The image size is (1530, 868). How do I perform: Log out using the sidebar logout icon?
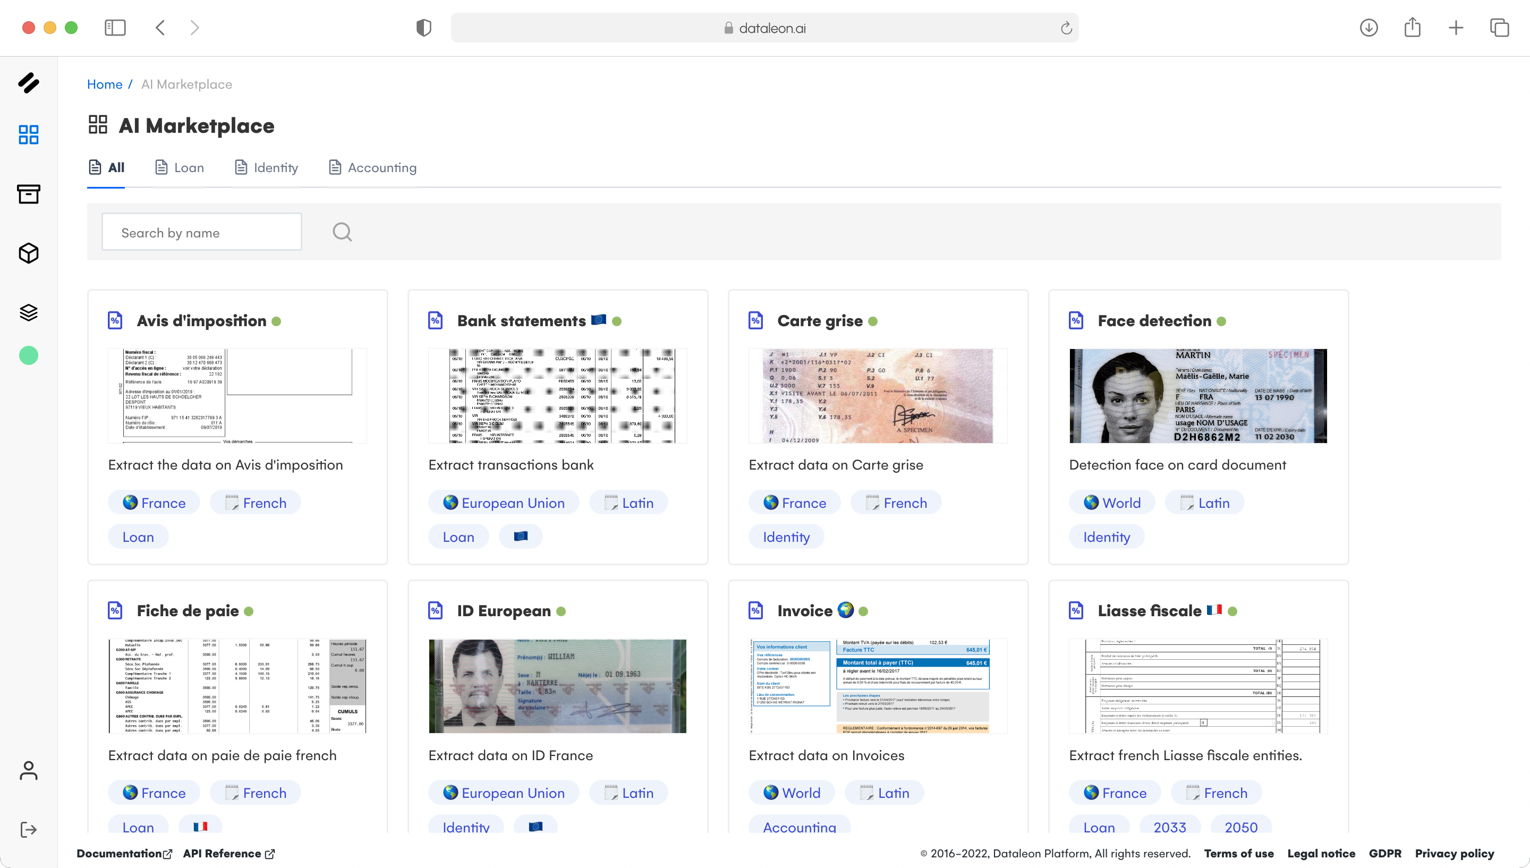click(x=29, y=829)
